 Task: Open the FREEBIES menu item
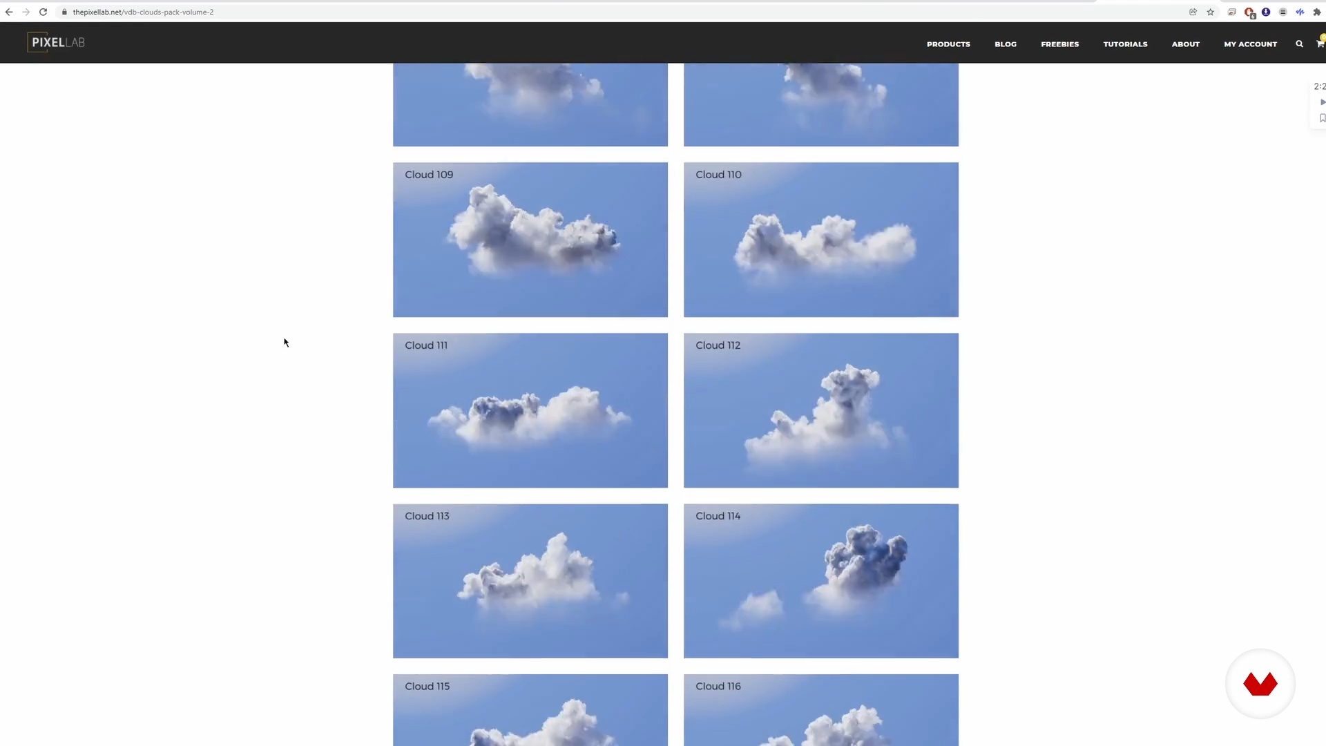[1059, 44]
